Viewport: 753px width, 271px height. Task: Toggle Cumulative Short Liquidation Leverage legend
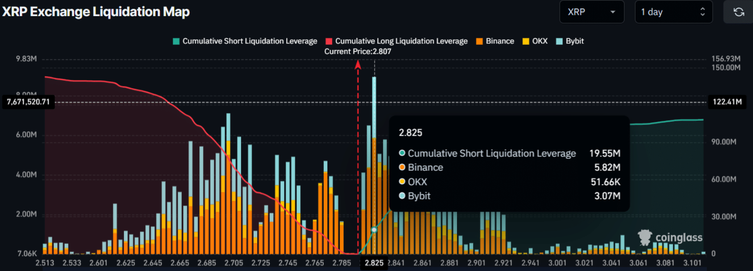click(245, 41)
